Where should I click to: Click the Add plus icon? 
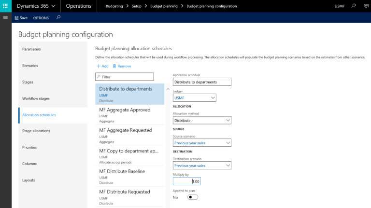99,66
